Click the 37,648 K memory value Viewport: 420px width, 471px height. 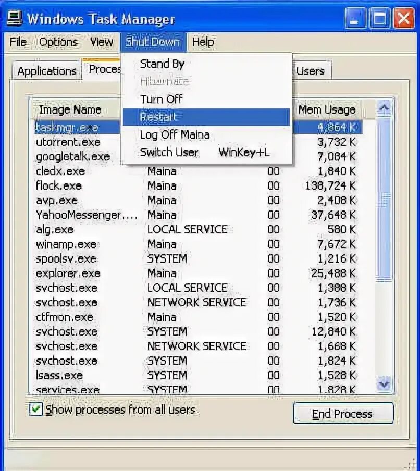333,215
